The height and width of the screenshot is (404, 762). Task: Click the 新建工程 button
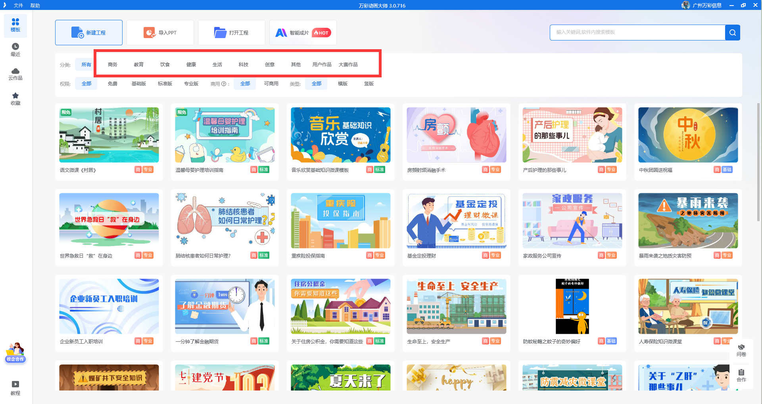click(89, 33)
